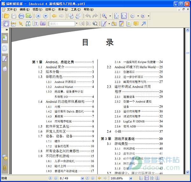
Task: Open the 编辑(E) menu
Action: click(25, 9)
